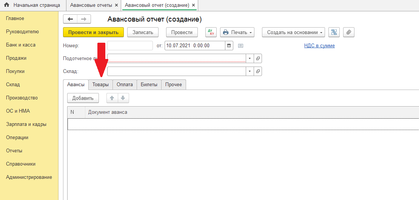The image size is (419, 200).
Task: Show Дт/Кт postings icon
Action: 211,33
